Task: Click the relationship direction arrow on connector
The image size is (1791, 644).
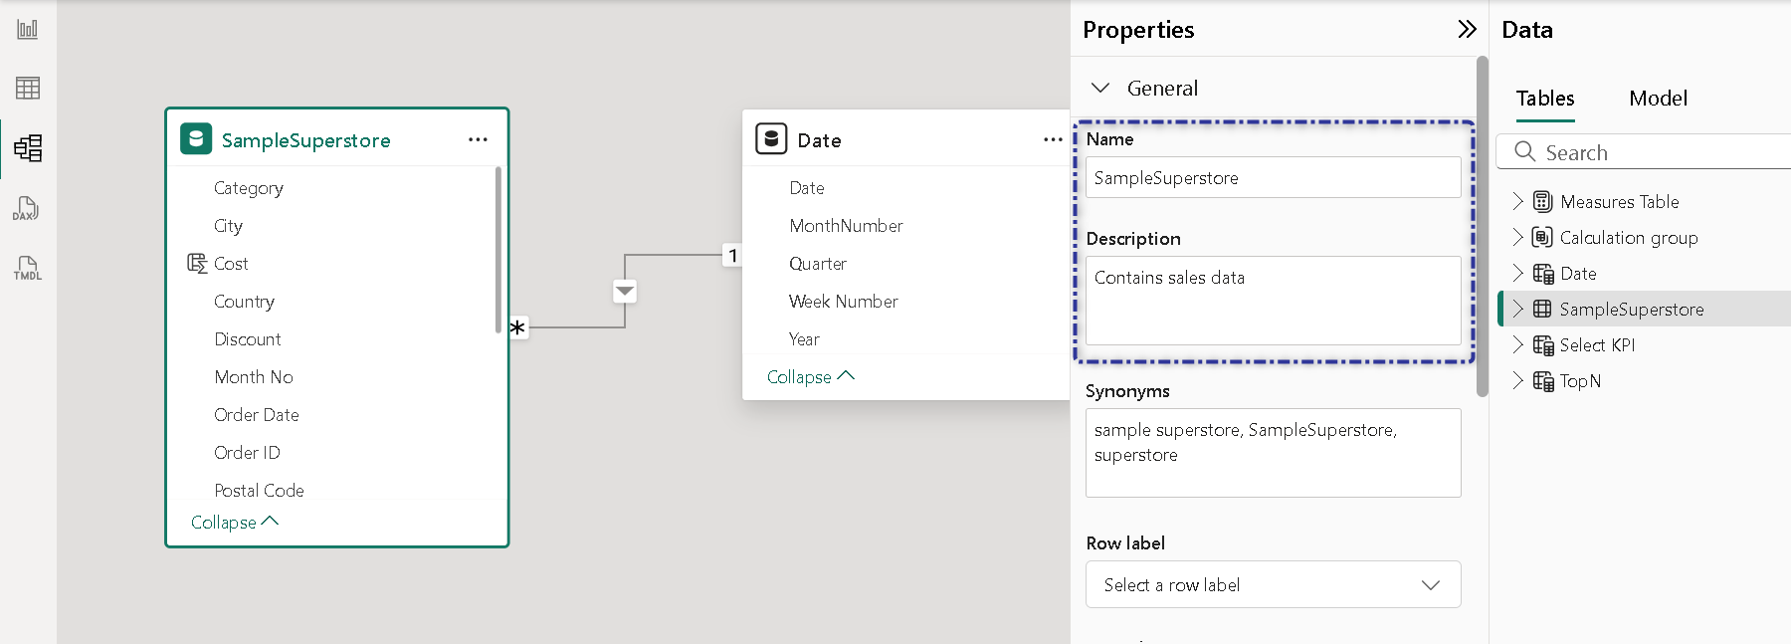Action: point(625,292)
